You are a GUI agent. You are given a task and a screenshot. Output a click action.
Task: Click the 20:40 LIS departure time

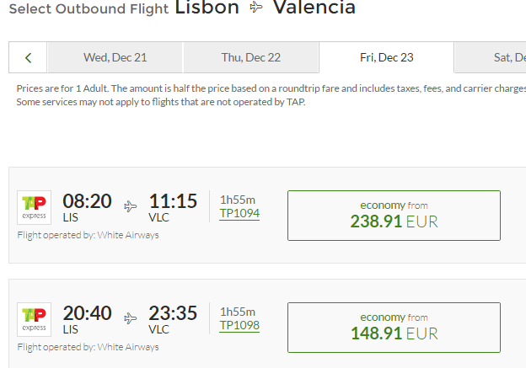tap(87, 313)
